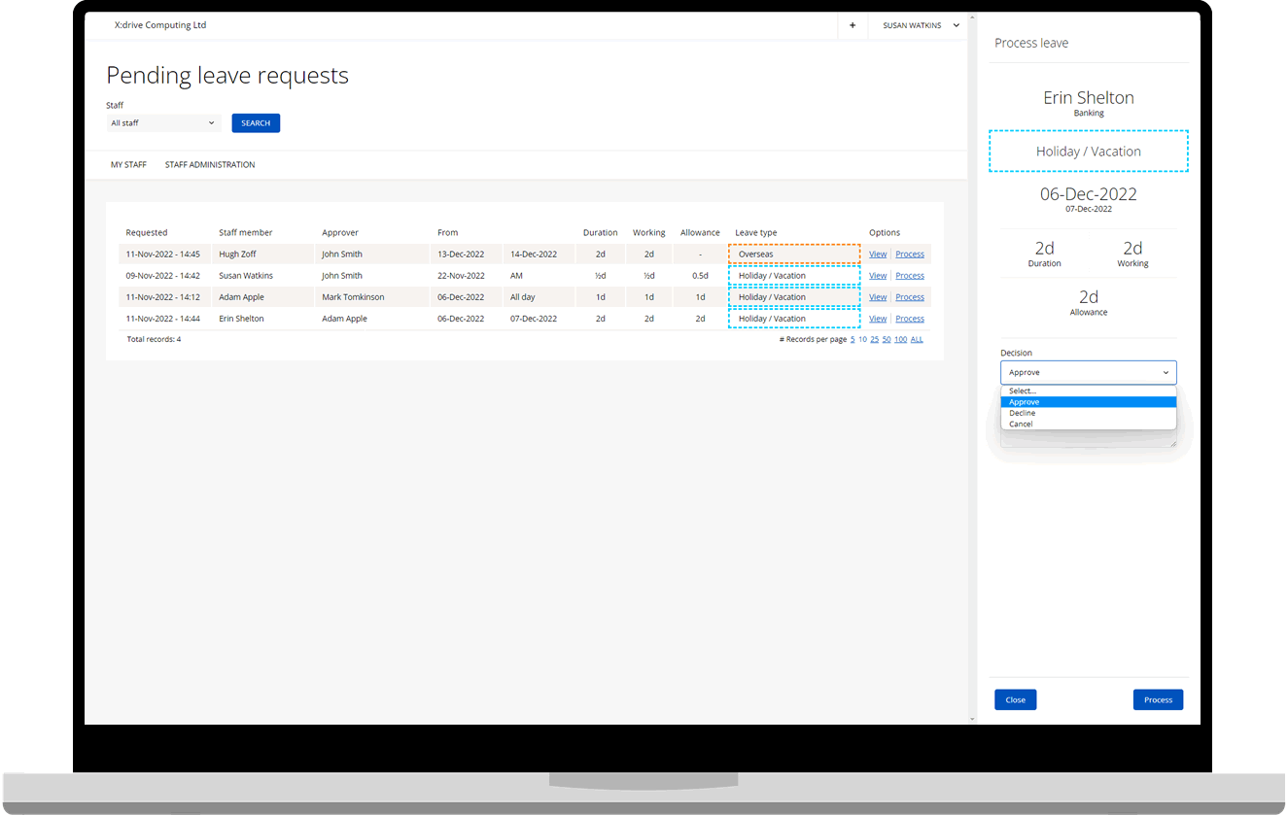Click the plus icon in top bar

tap(853, 25)
